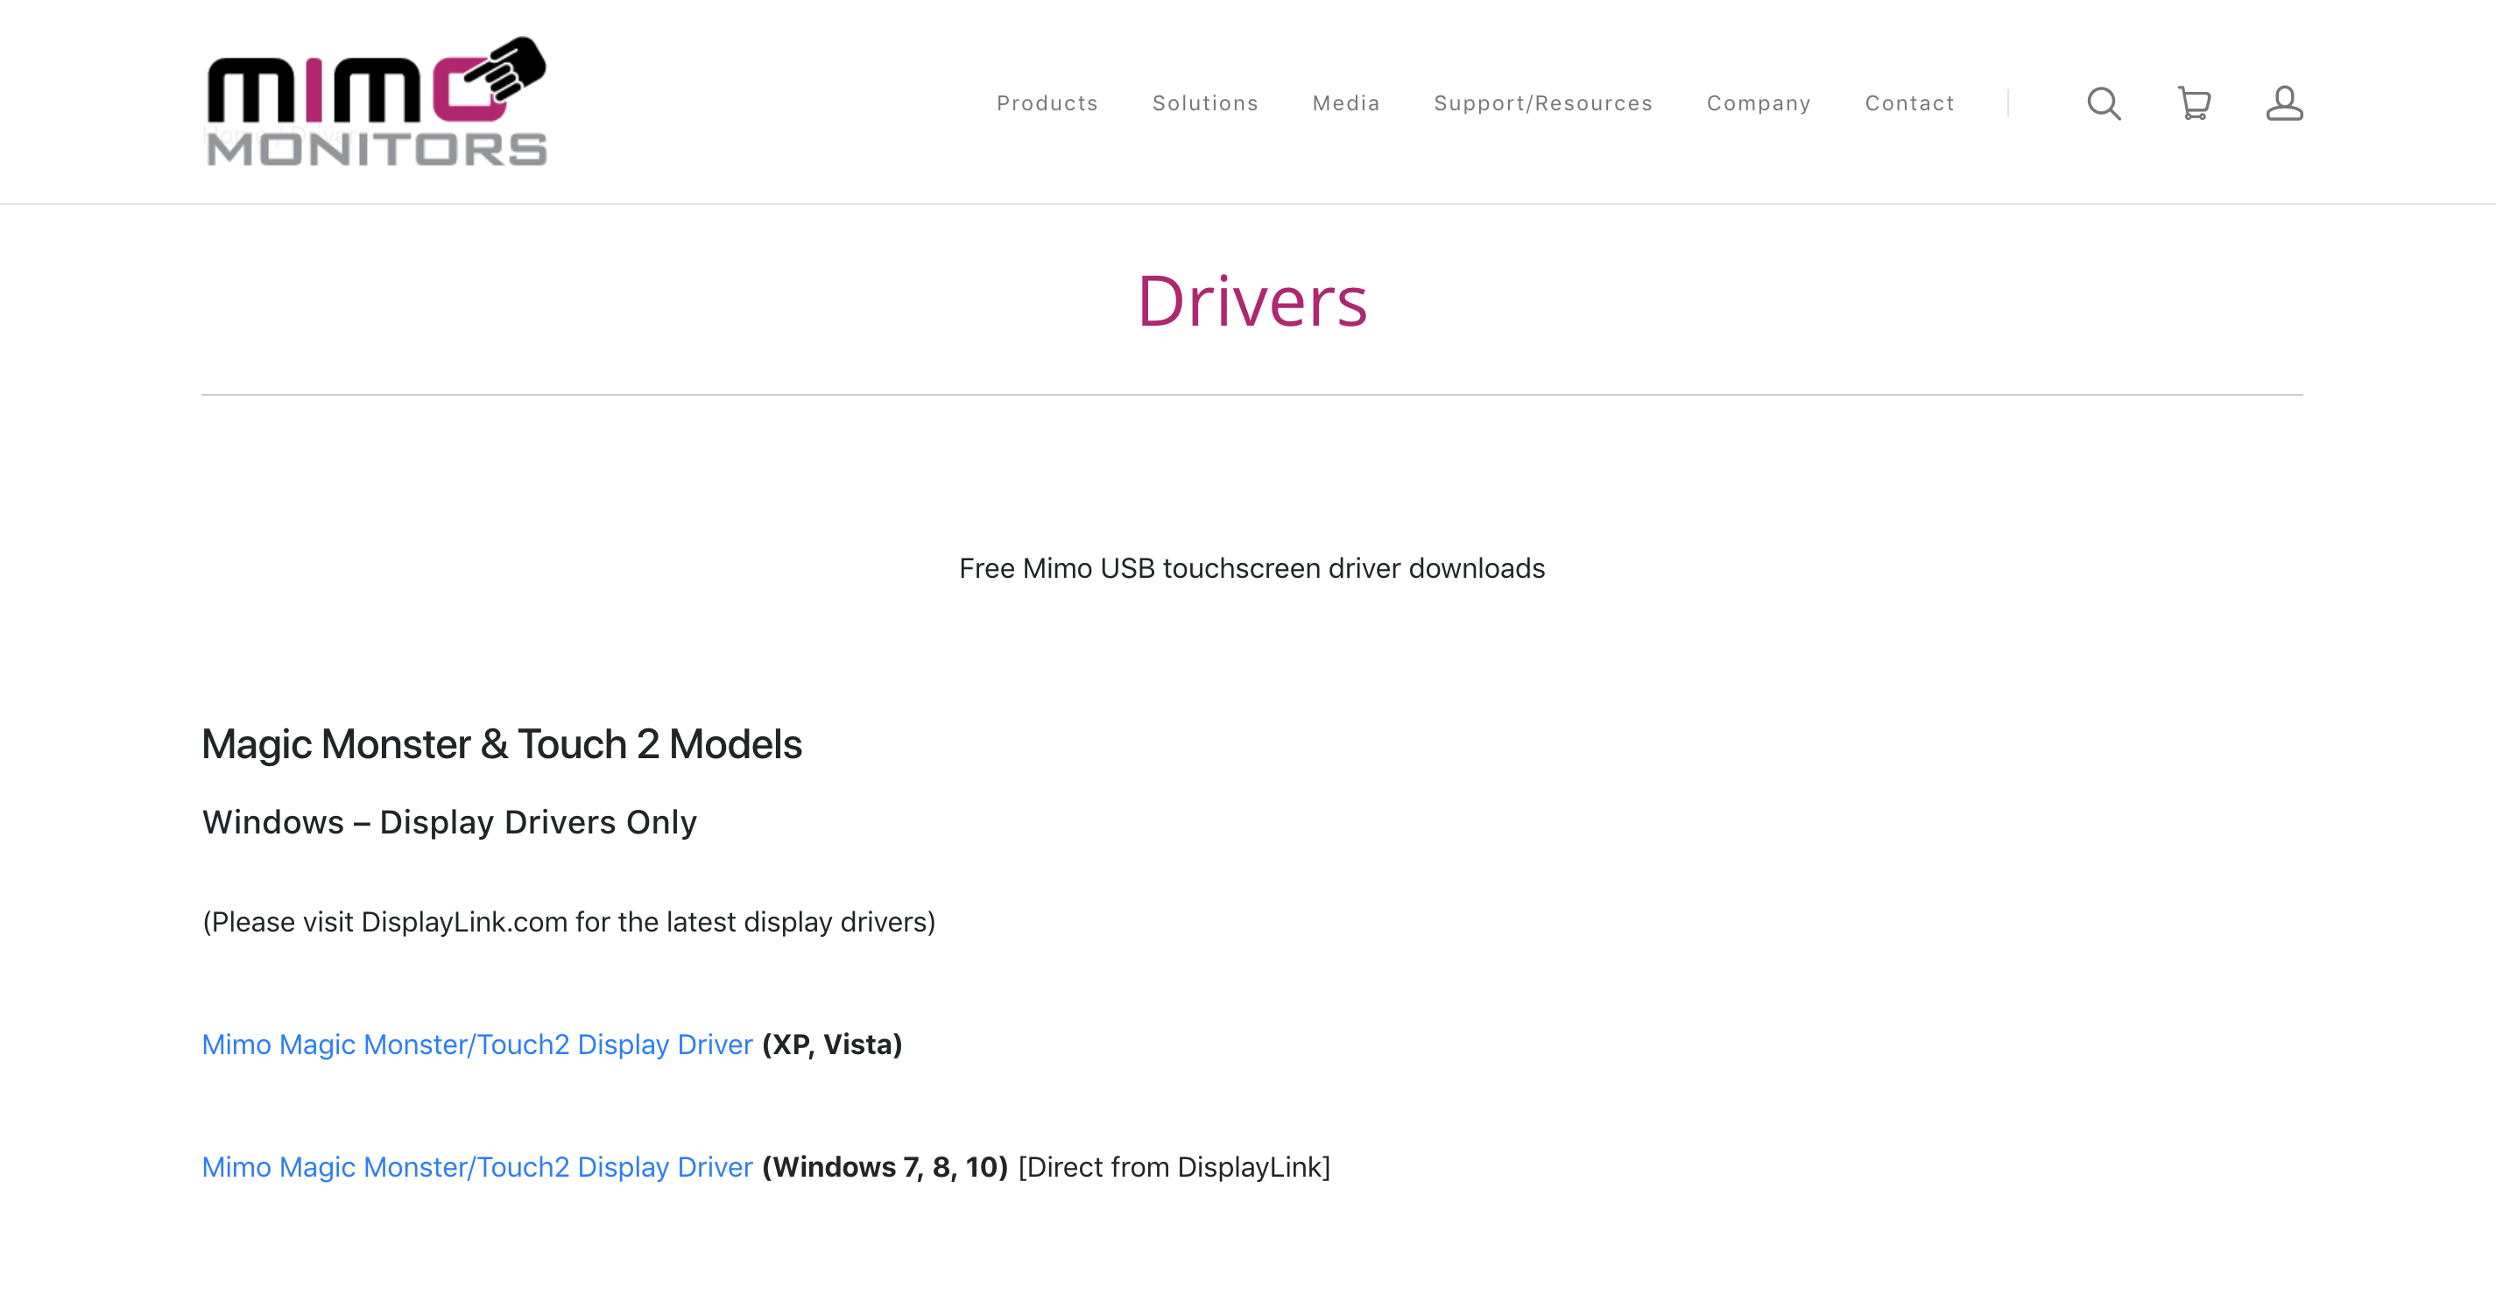Open the Media menu

[x=1346, y=103]
